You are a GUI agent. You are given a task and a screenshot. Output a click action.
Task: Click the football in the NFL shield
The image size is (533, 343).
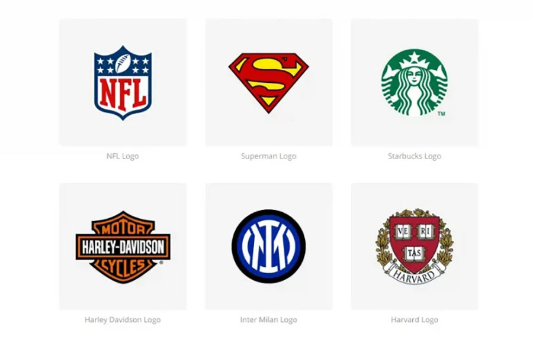(x=123, y=63)
